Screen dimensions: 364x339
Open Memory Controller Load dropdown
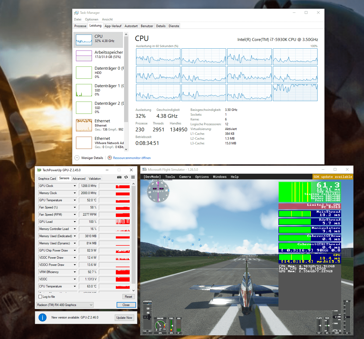[x=75, y=229]
